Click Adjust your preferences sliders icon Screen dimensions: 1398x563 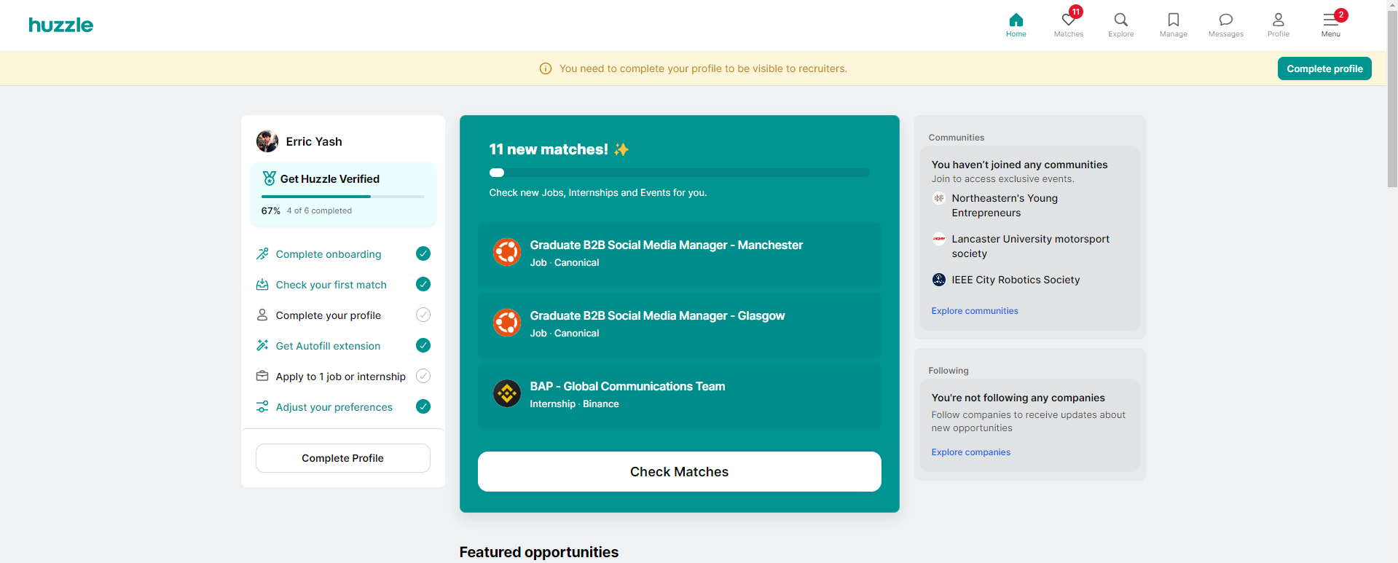pos(262,406)
